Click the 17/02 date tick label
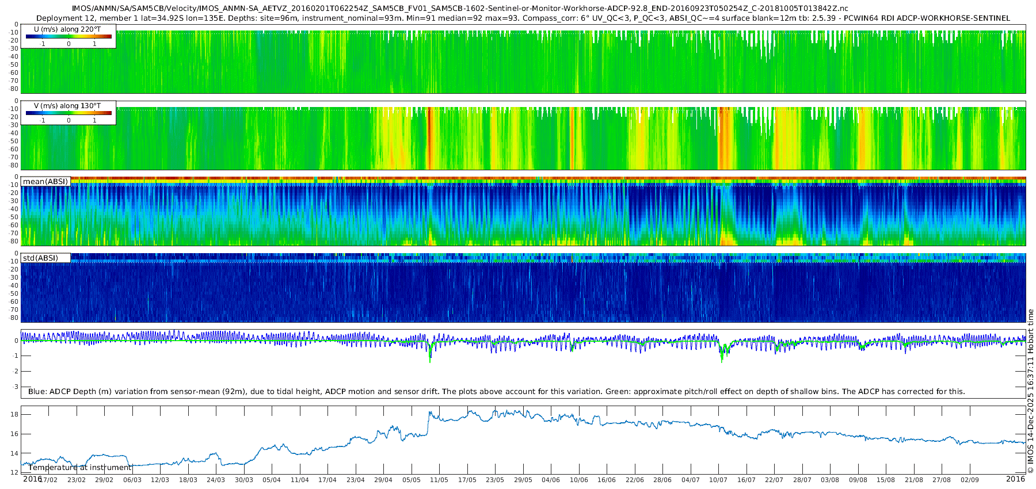Image resolution: width=1036 pixels, height=489 pixels. [48, 480]
